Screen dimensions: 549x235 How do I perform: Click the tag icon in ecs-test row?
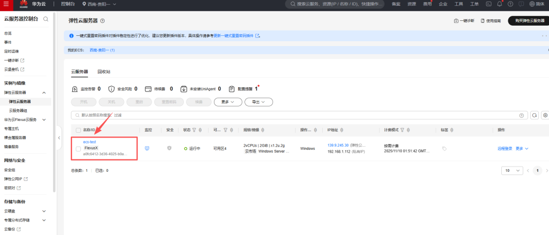[x=444, y=149]
